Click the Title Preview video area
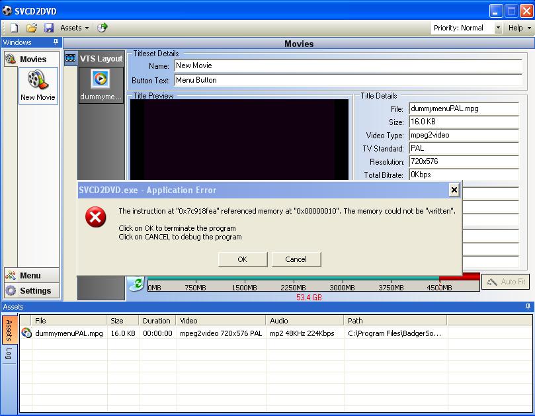535x416 pixels. pos(239,140)
